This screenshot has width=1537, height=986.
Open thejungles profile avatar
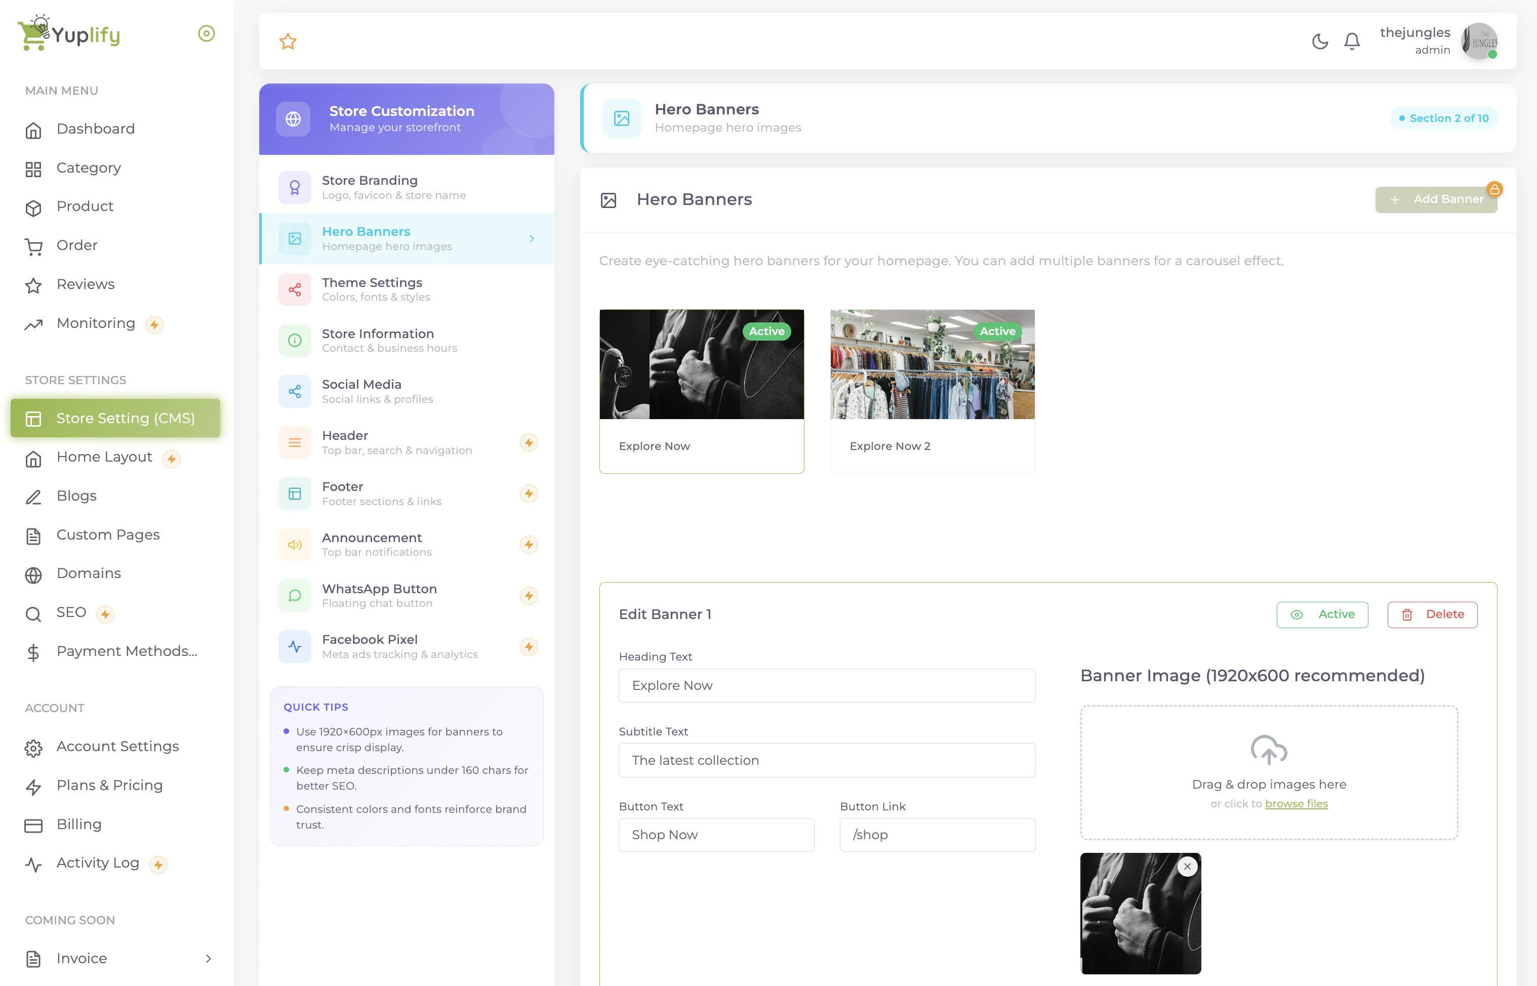(x=1479, y=42)
